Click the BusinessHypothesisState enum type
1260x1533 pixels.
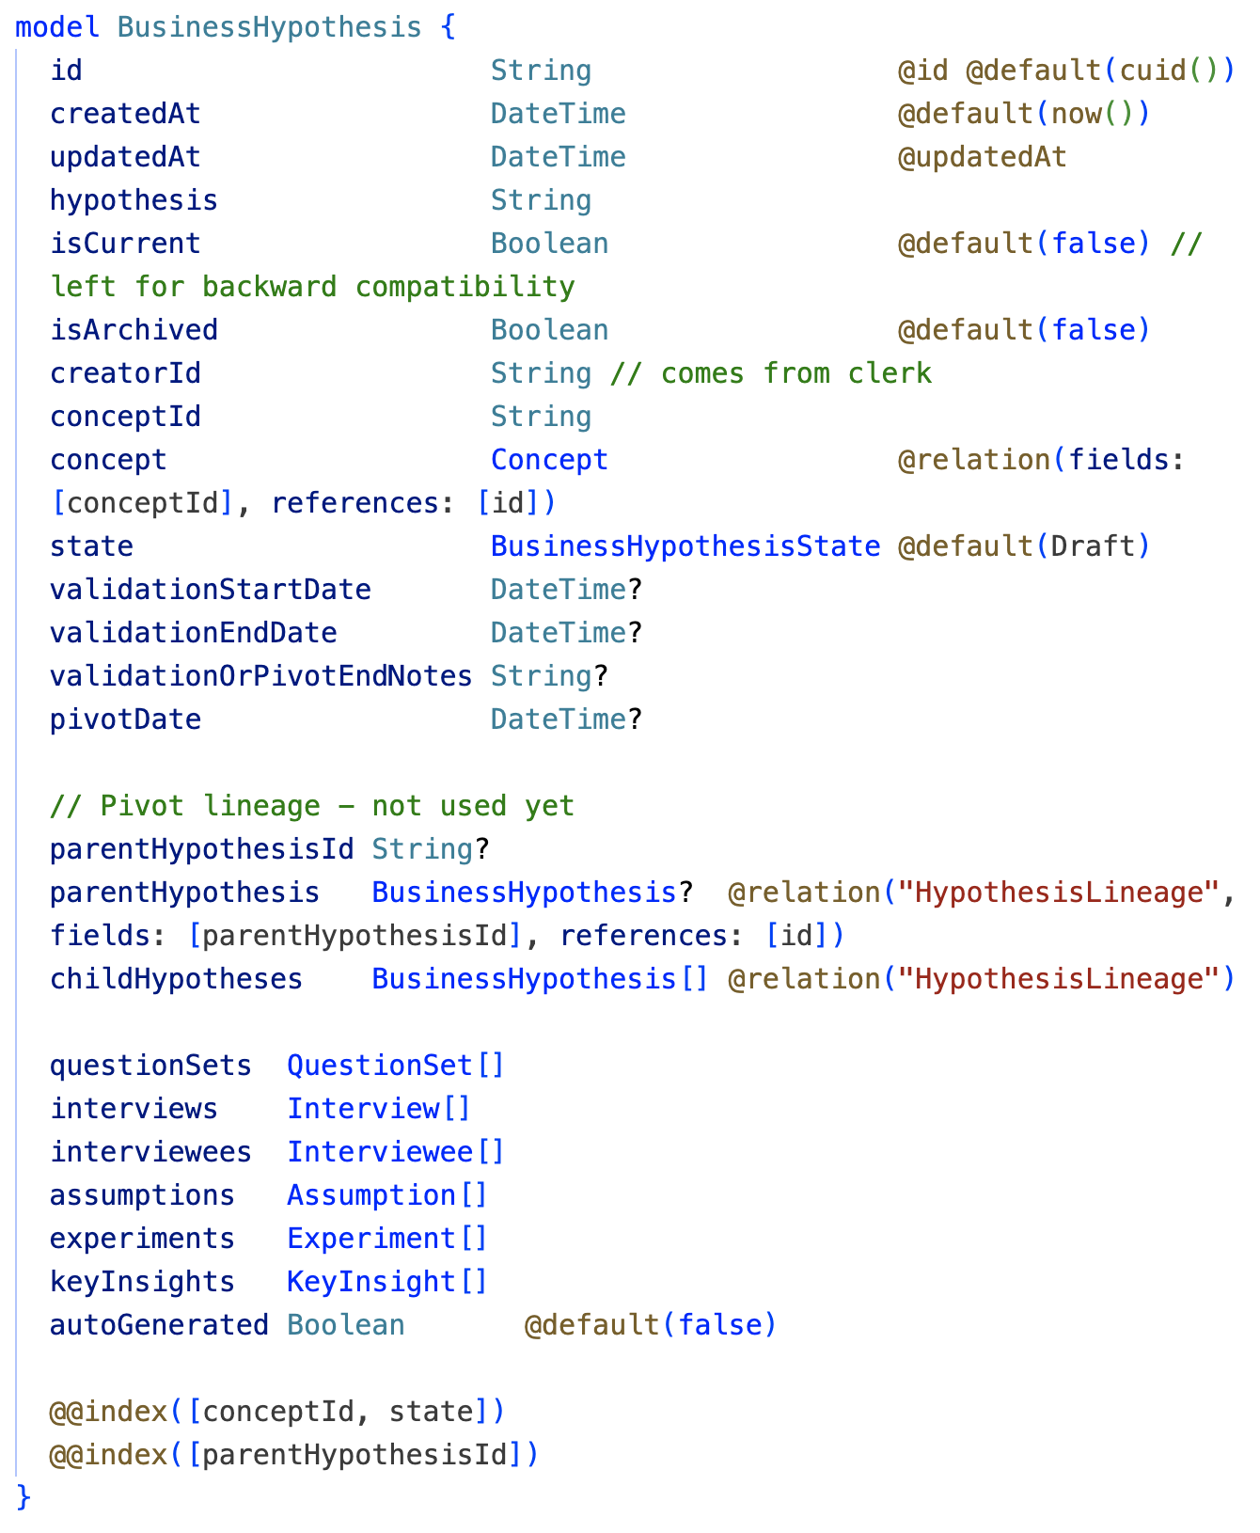pos(685,546)
